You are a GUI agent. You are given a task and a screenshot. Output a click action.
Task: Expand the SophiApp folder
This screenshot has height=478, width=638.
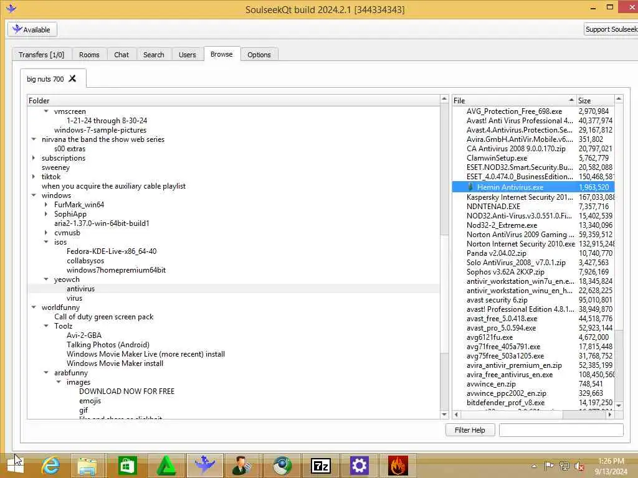[x=46, y=214]
